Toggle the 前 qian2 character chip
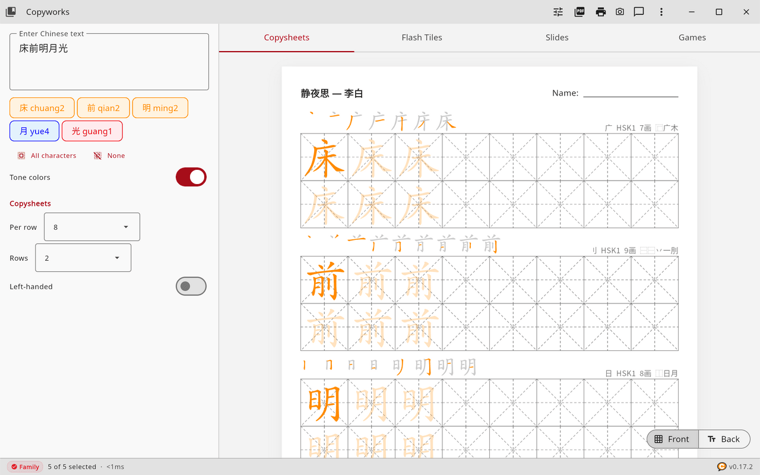The width and height of the screenshot is (760, 475). pos(103,108)
